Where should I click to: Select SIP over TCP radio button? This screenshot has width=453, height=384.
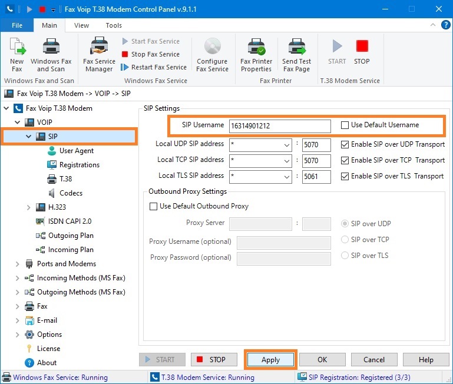tap(345, 240)
